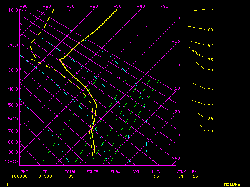Click the FMAX column header
Screen dimensions: 250x187
[115, 171]
